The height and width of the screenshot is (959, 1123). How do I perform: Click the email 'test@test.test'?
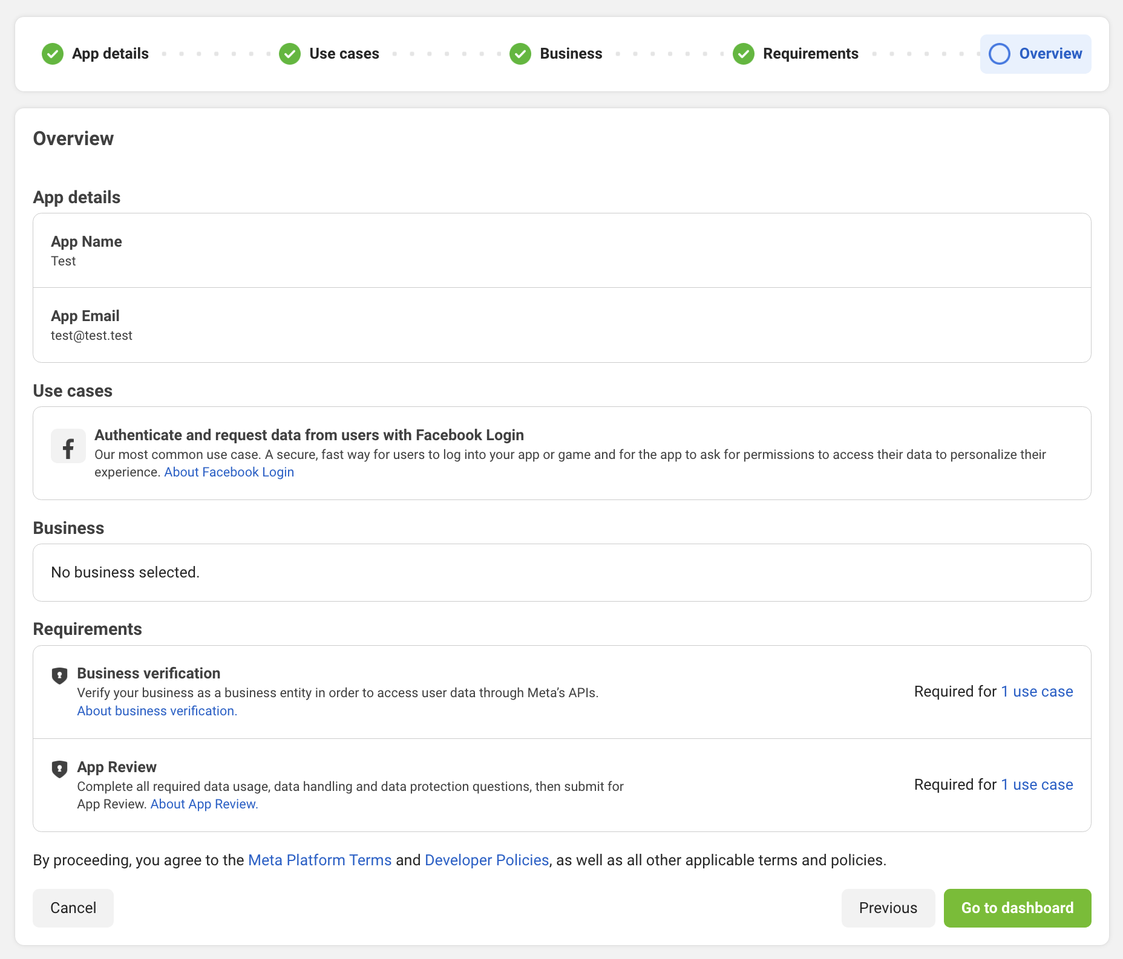[x=91, y=336]
